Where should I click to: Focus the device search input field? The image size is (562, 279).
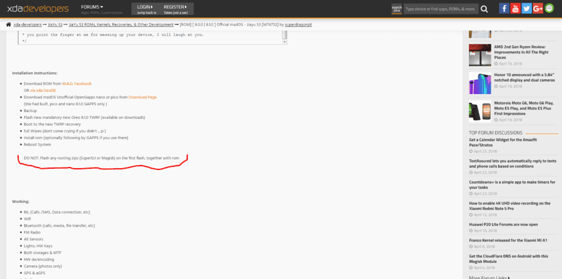[441, 9]
